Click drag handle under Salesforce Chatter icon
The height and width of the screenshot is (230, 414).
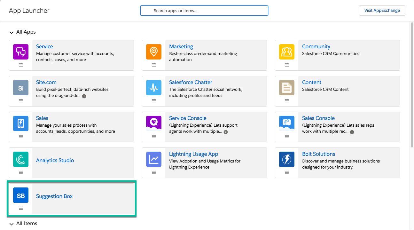coord(154,101)
